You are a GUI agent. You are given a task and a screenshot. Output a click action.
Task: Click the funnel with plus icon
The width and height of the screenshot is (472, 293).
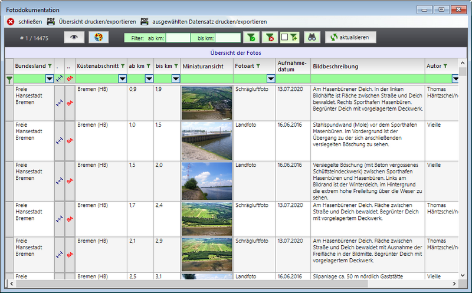293,37
